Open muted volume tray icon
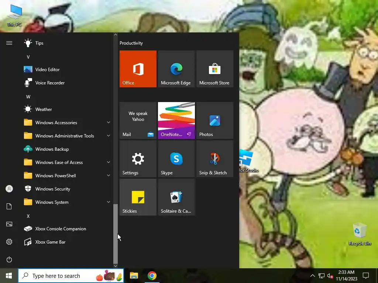This screenshot has width=378, height=283. coord(330,276)
